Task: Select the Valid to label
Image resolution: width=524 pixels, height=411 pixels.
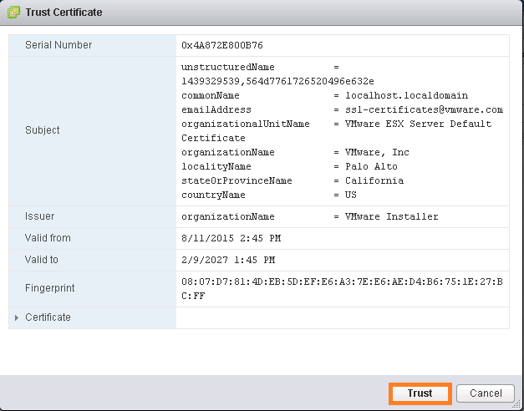Action: coord(42,260)
